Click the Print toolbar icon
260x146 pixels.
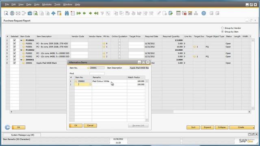pyautogui.click(x=12, y=13)
